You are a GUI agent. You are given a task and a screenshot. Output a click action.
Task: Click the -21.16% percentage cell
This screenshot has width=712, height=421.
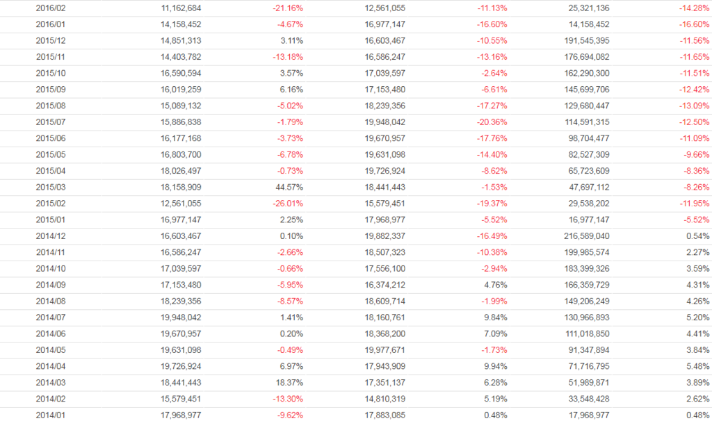click(288, 8)
